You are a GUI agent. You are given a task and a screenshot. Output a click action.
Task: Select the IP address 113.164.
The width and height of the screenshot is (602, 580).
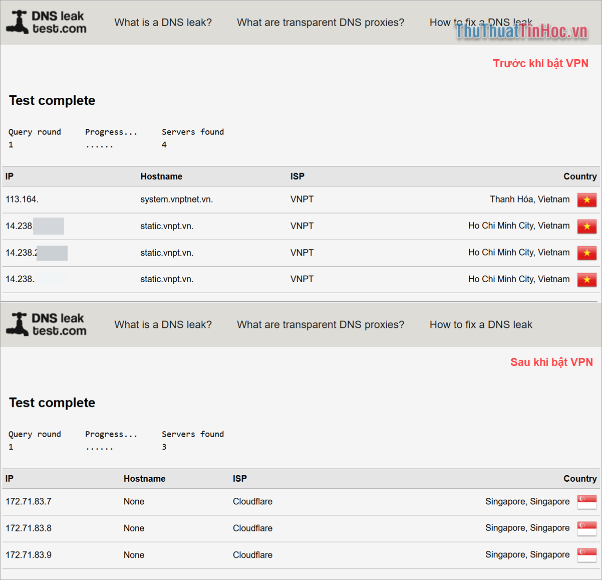tap(22, 200)
